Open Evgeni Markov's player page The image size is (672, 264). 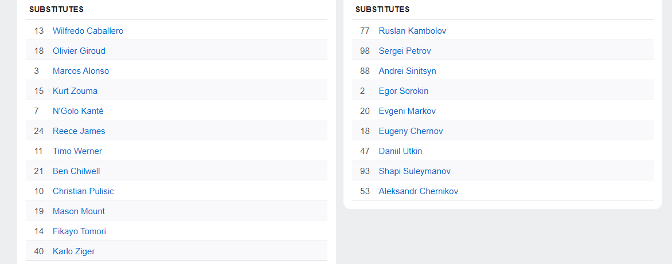[407, 111]
